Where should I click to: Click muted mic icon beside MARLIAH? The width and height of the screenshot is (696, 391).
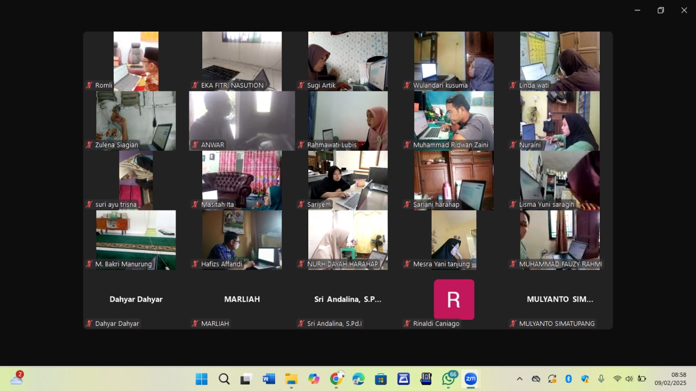coord(195,324)
